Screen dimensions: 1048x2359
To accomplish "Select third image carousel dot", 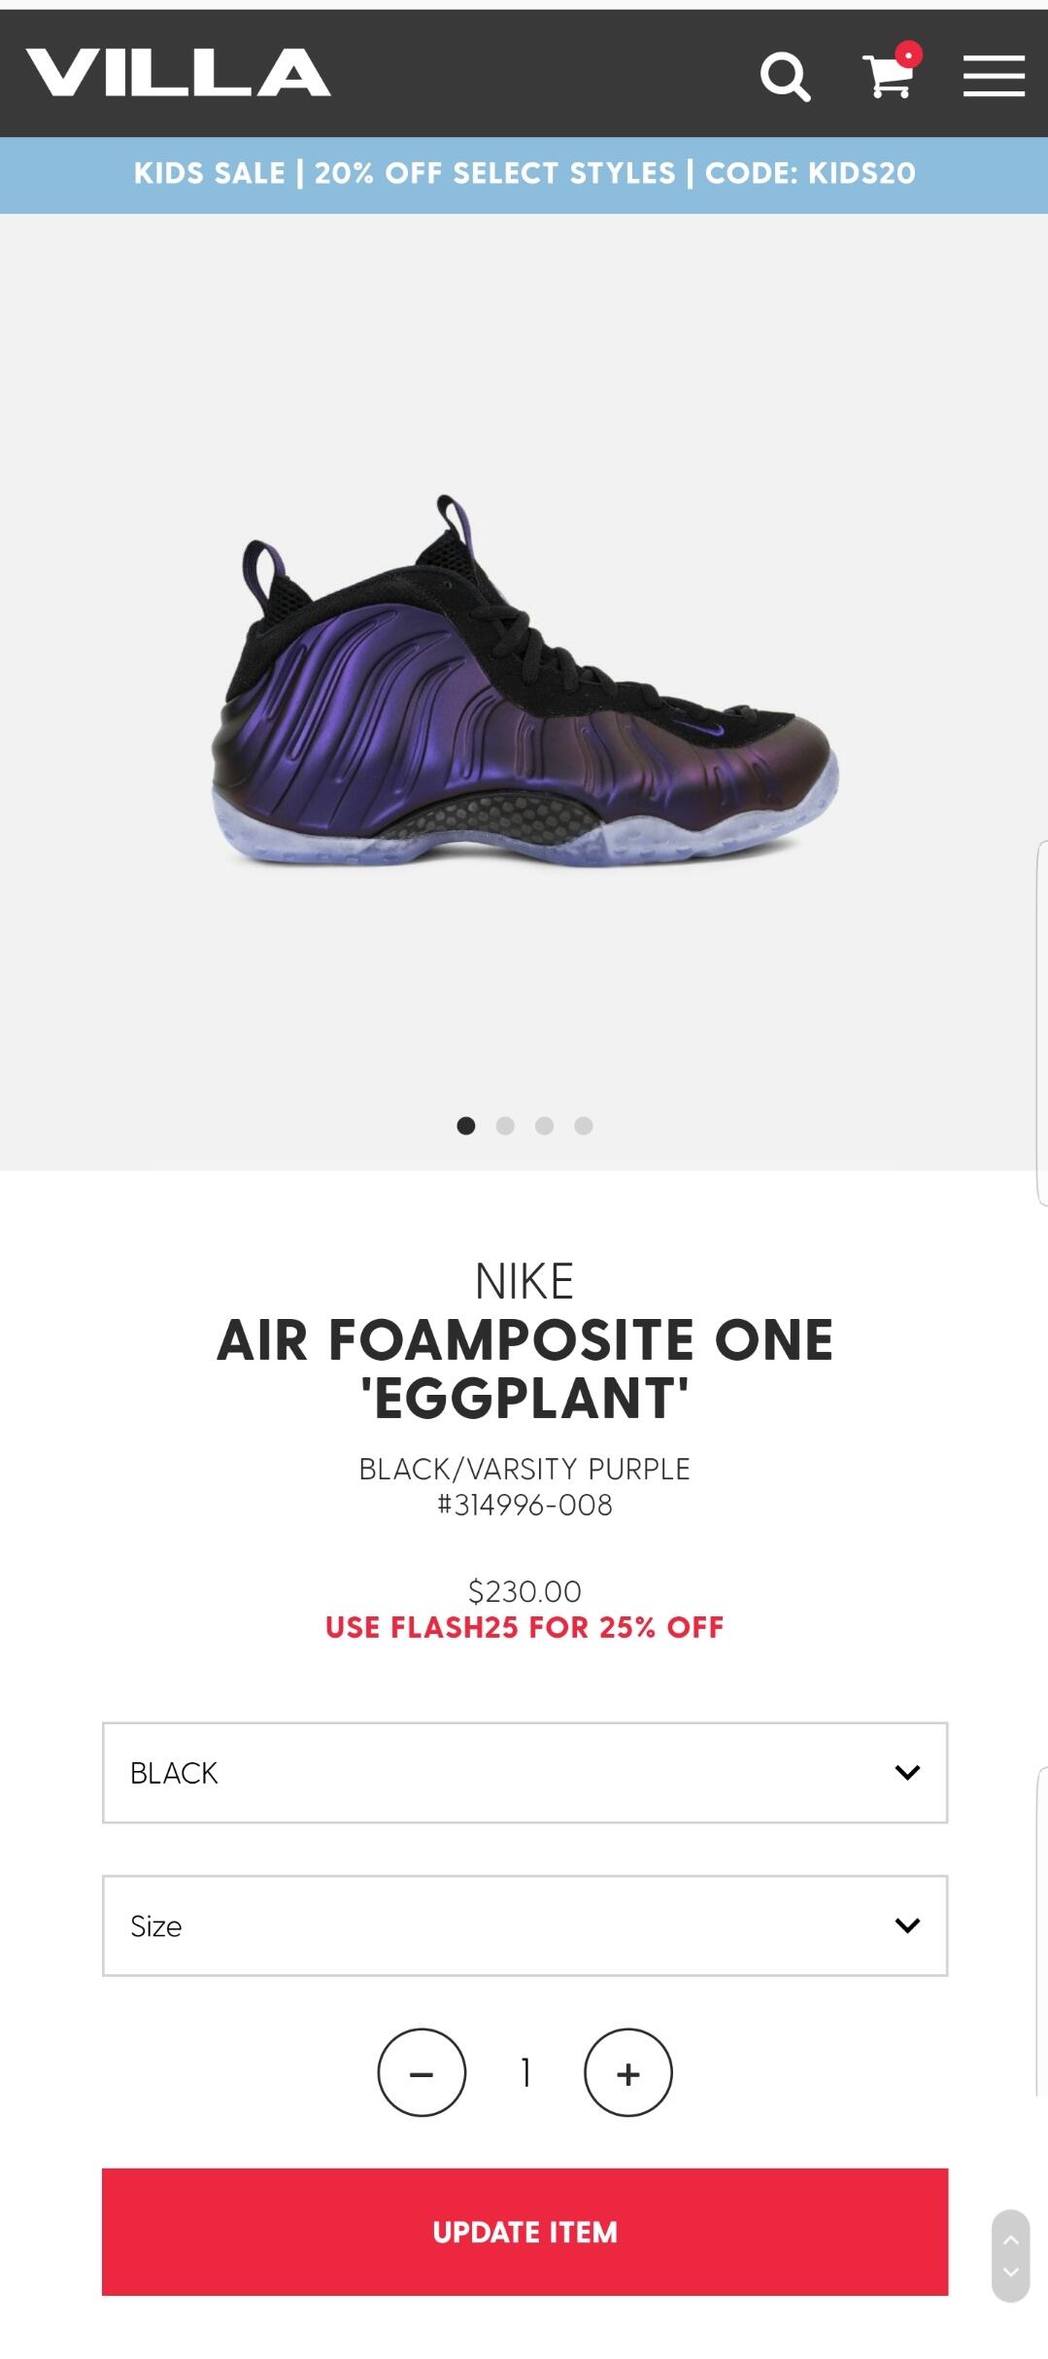I will click(x=544, y=1126).
